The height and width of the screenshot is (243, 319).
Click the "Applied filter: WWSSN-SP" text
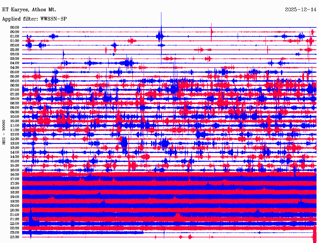coord(34,19)
